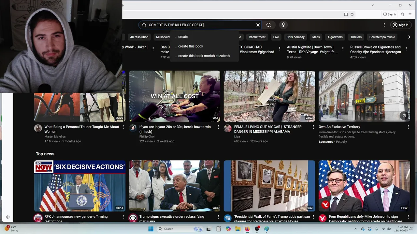Viewport: 417px width, 234px height.
Task: Open options for Joker short video
Action: [153, 49]
